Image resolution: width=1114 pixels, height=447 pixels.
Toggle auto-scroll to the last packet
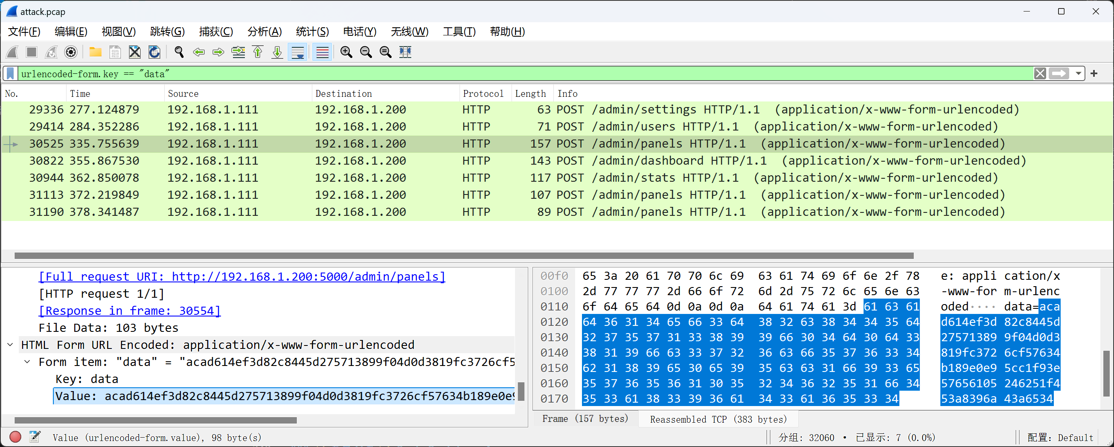pyautogui.click(x=297, y=52)
